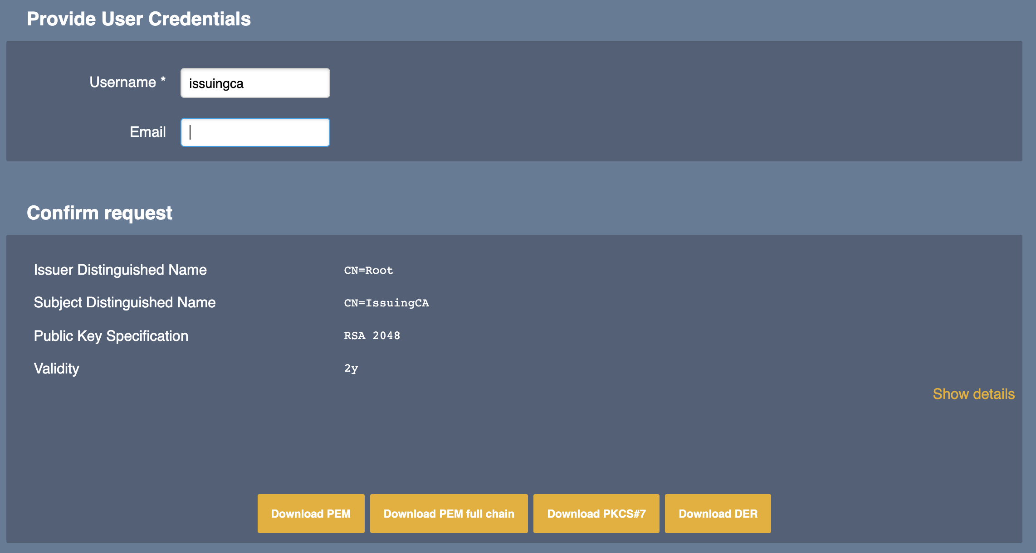The image size is (1036, 553).
Task: Focus the Email input field
Action: pos(255,132)
